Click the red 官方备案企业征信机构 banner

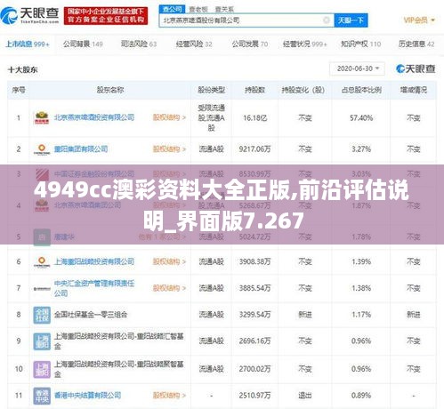tap(106, 16)
